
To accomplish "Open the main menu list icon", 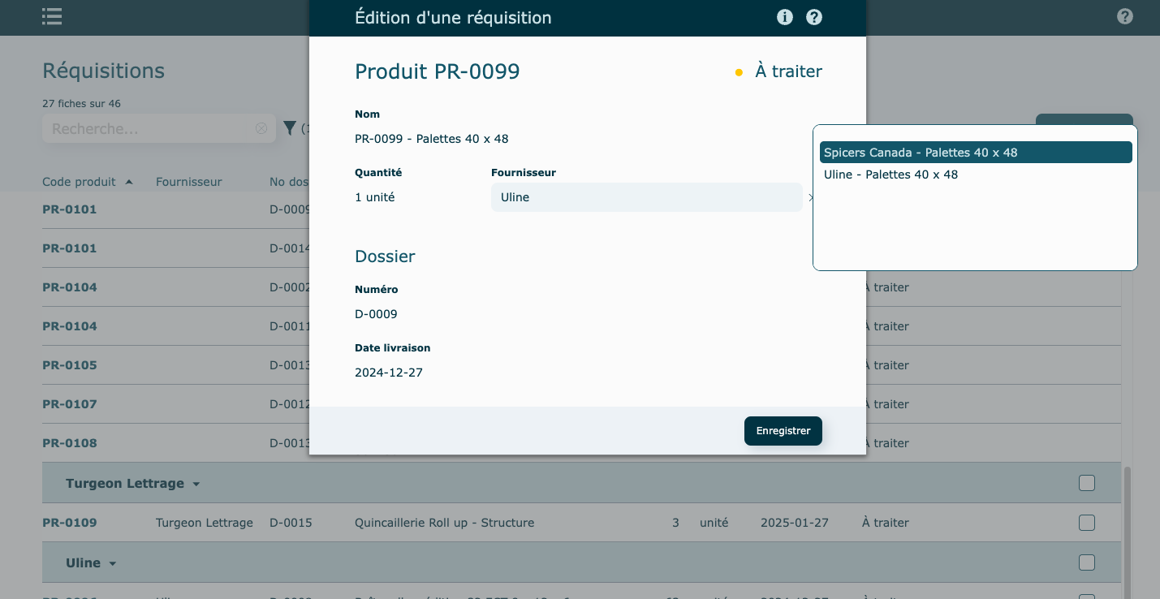I will click(53, 17).
